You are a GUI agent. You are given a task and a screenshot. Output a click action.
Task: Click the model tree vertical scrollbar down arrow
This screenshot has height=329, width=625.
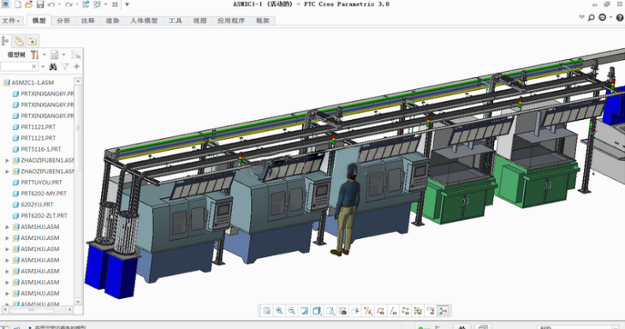point(78,302)
